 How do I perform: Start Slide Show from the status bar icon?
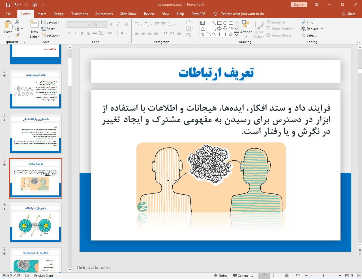[x=298, y=276]
